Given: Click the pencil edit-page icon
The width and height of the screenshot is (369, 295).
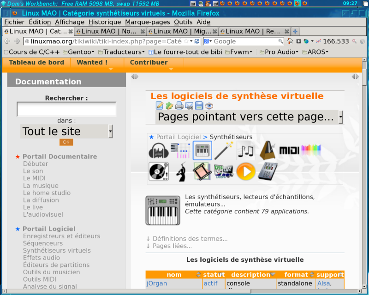Looking at the screenshot, I should [160, 106].
